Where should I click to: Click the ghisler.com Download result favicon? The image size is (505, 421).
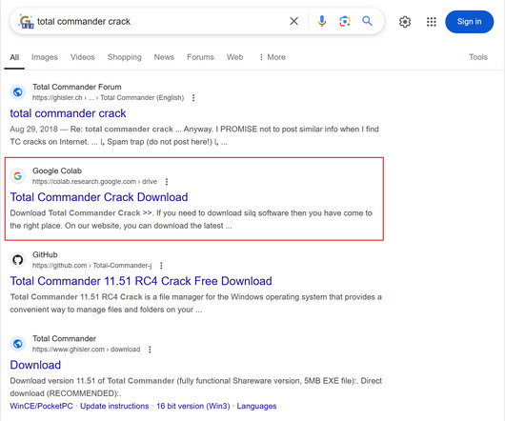tap(18, 344)
